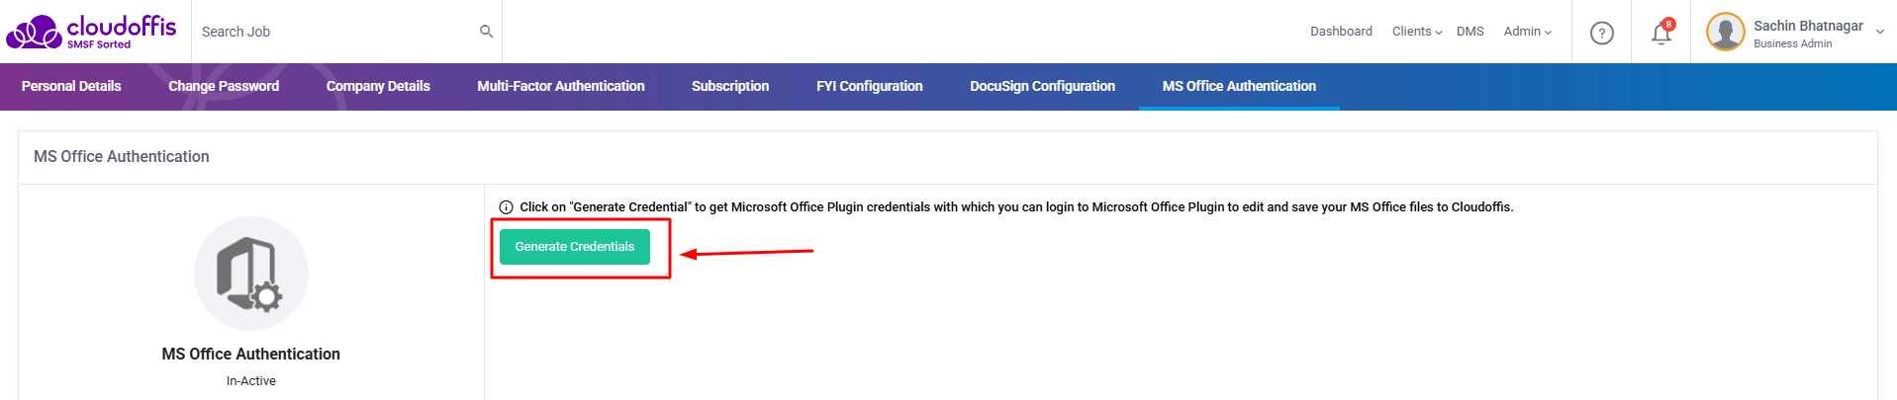Open the Dashboard link
1897x400 pixels.
pyautogui.click(x=1341, y=32)
